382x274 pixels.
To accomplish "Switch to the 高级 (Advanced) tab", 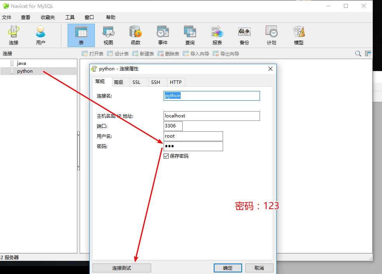I will pos(121,82).
